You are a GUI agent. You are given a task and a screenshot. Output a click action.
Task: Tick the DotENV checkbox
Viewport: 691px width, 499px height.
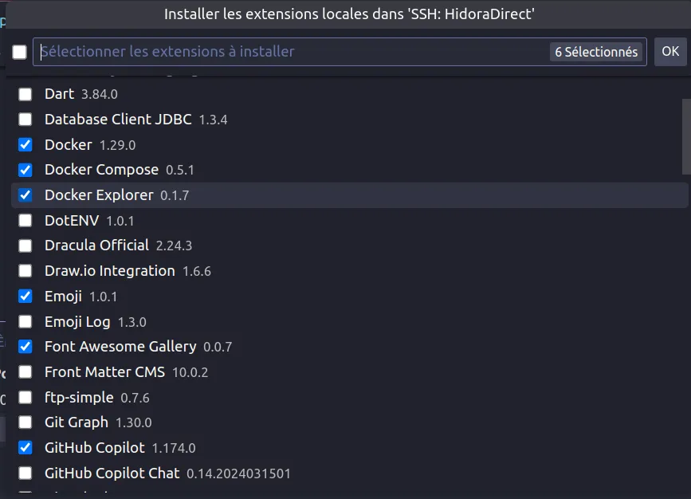pos(26,221)
